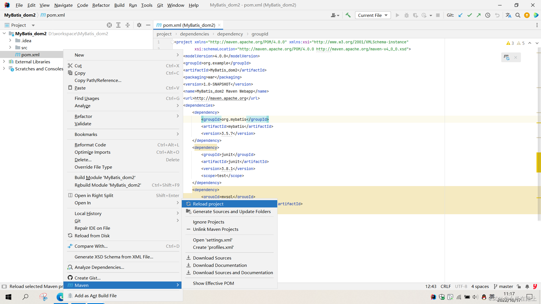The width and height of the screenshot is (541, 304).
Task: Expand the src folder in project tree
Action: pos(10,48)
